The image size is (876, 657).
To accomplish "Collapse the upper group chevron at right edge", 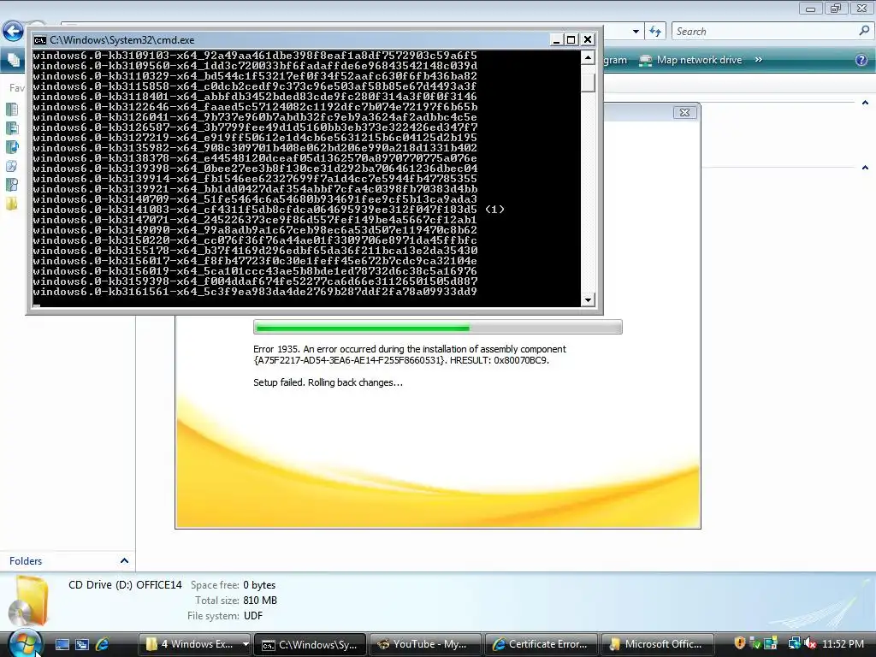I will pyautogui.click(x=865, y=103).
